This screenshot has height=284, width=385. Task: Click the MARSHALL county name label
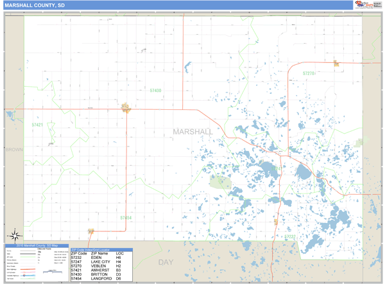(x=193, y=132)
